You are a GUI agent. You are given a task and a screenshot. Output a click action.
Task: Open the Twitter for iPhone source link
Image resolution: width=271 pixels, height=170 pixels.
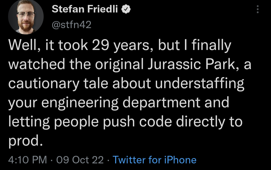(154, 160)
